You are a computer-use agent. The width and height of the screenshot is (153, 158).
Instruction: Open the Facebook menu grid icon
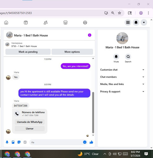click(128, 22)
